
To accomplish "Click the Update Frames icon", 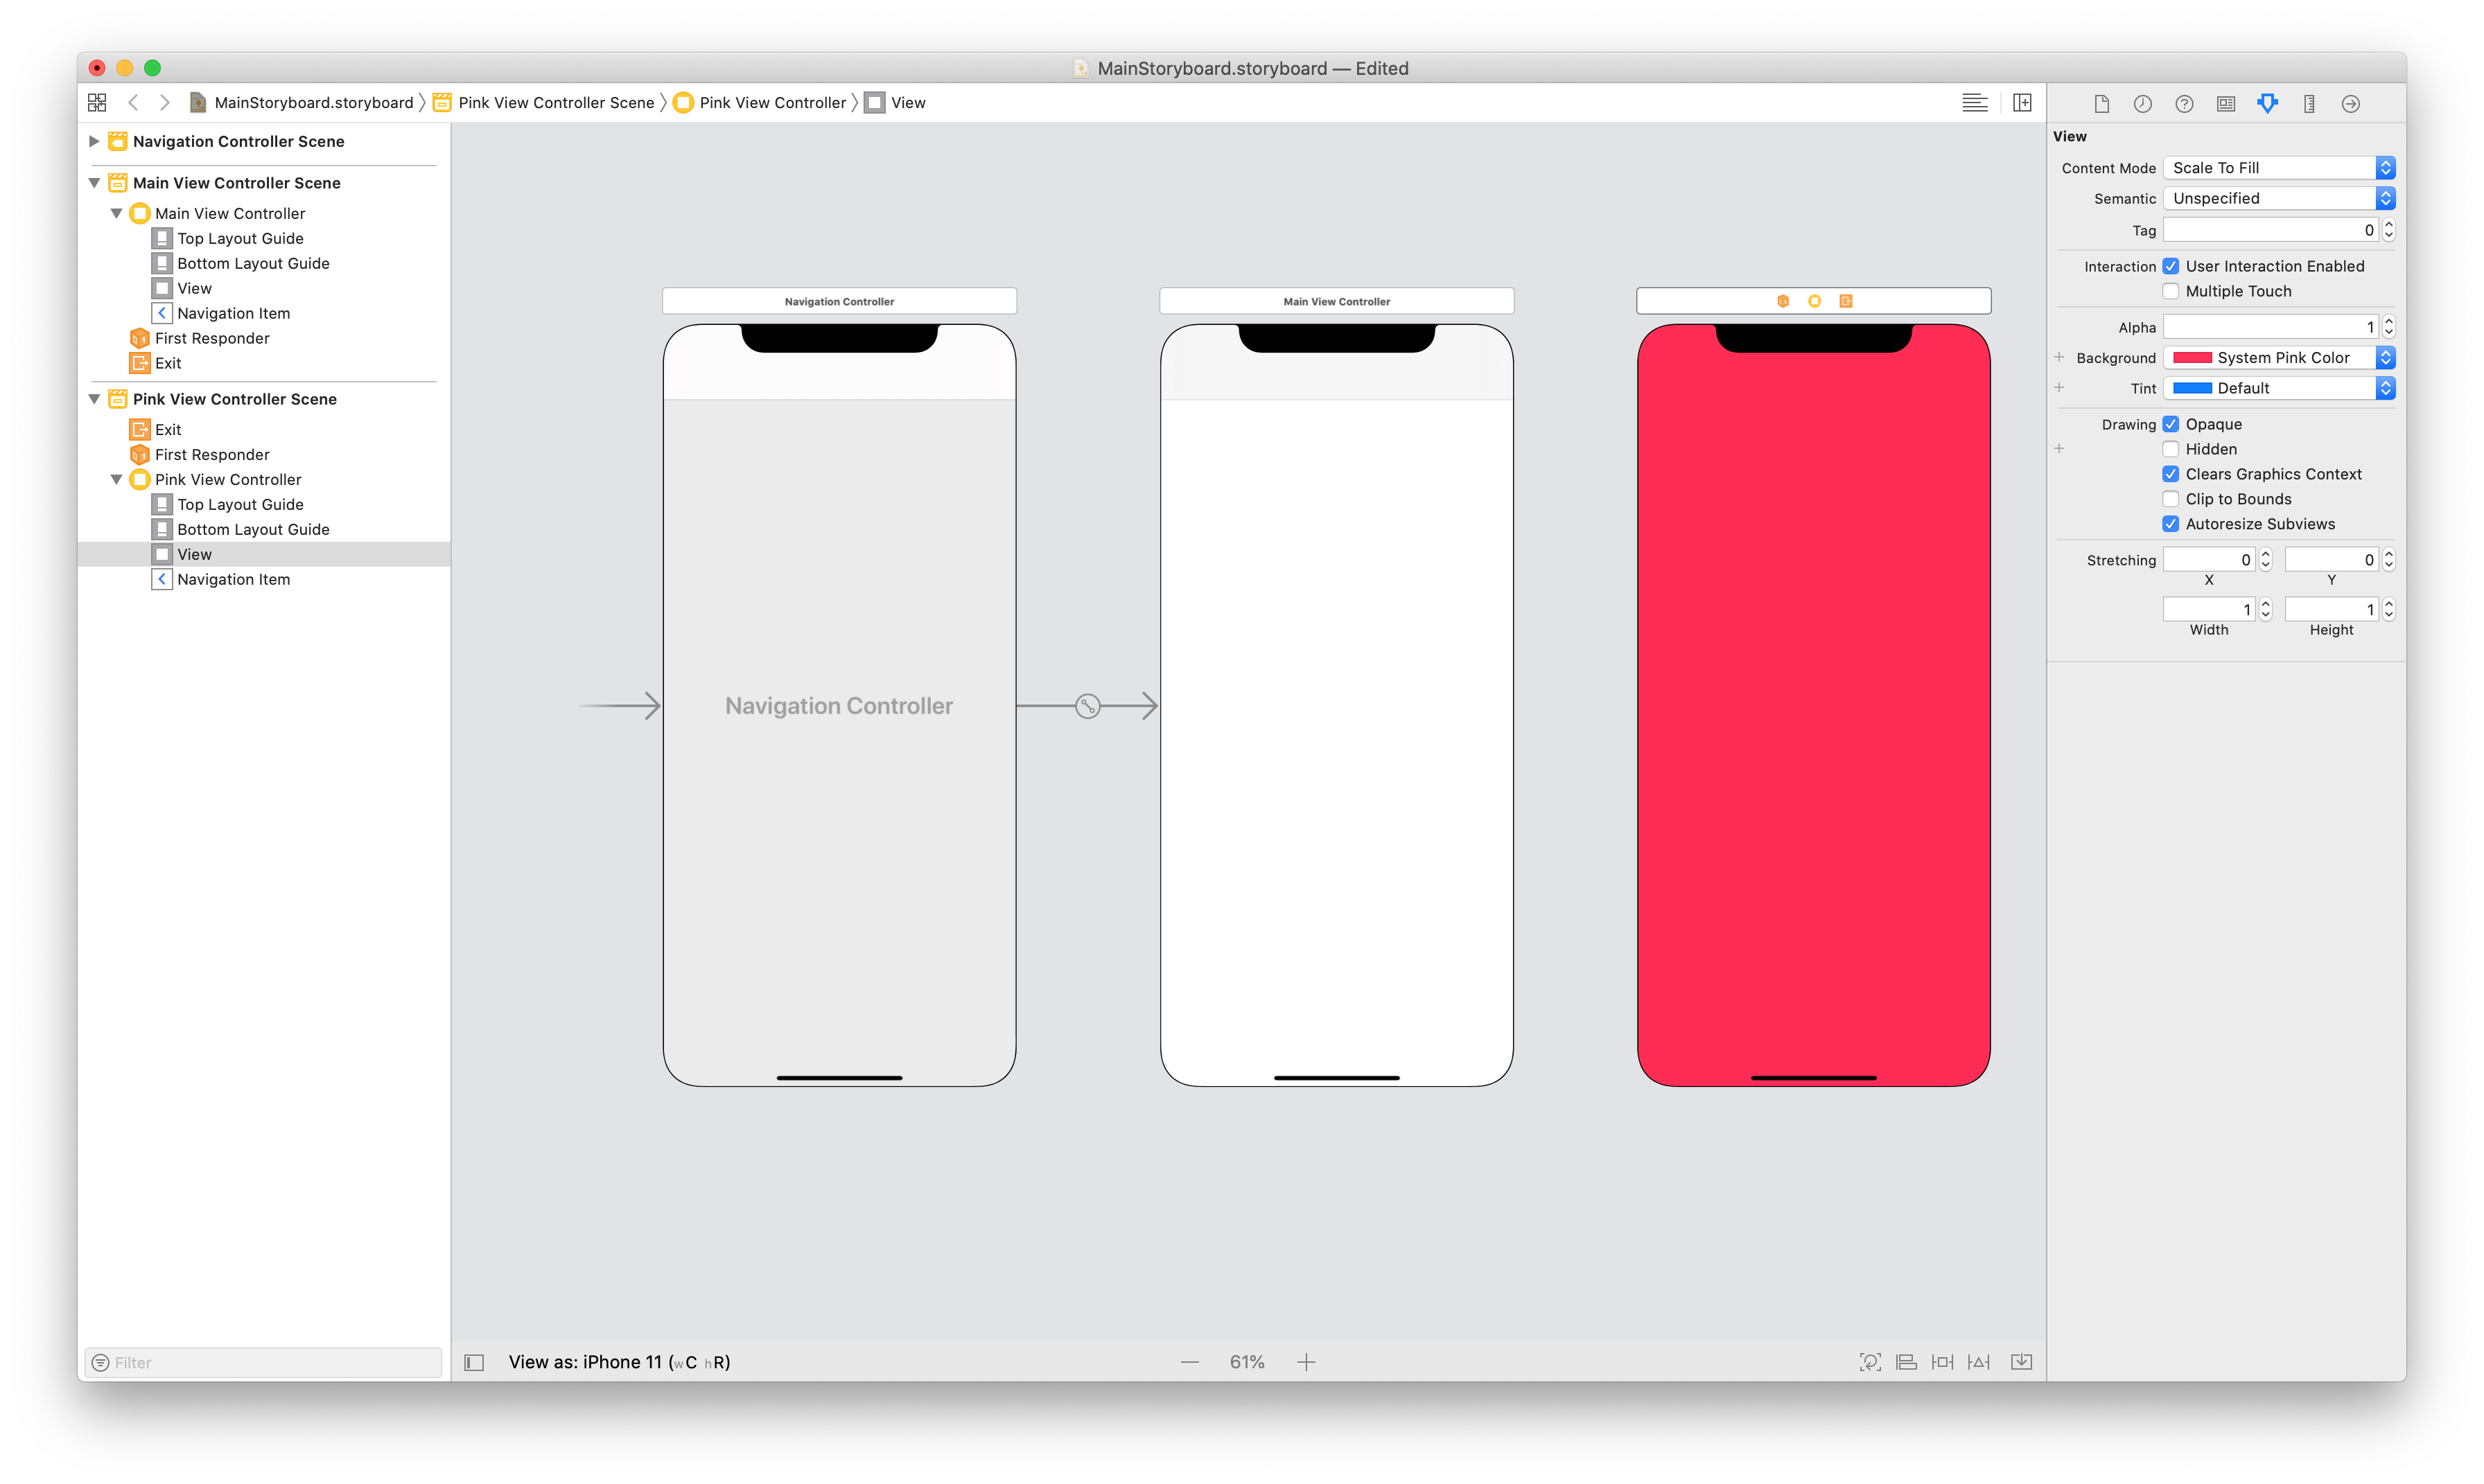I will 1870,1361.
